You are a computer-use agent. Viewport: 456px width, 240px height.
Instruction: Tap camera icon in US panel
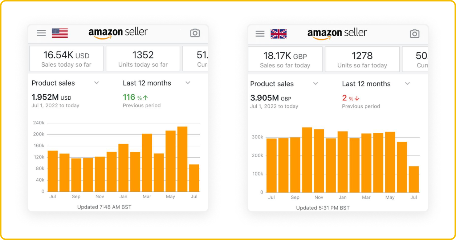click(195, 33)
